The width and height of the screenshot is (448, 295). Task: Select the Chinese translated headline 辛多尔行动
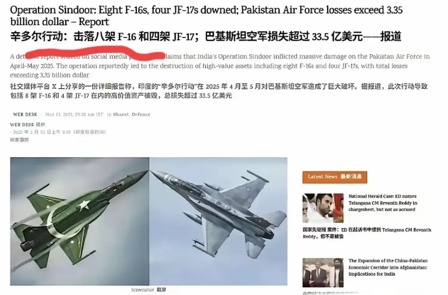[206, 37]
